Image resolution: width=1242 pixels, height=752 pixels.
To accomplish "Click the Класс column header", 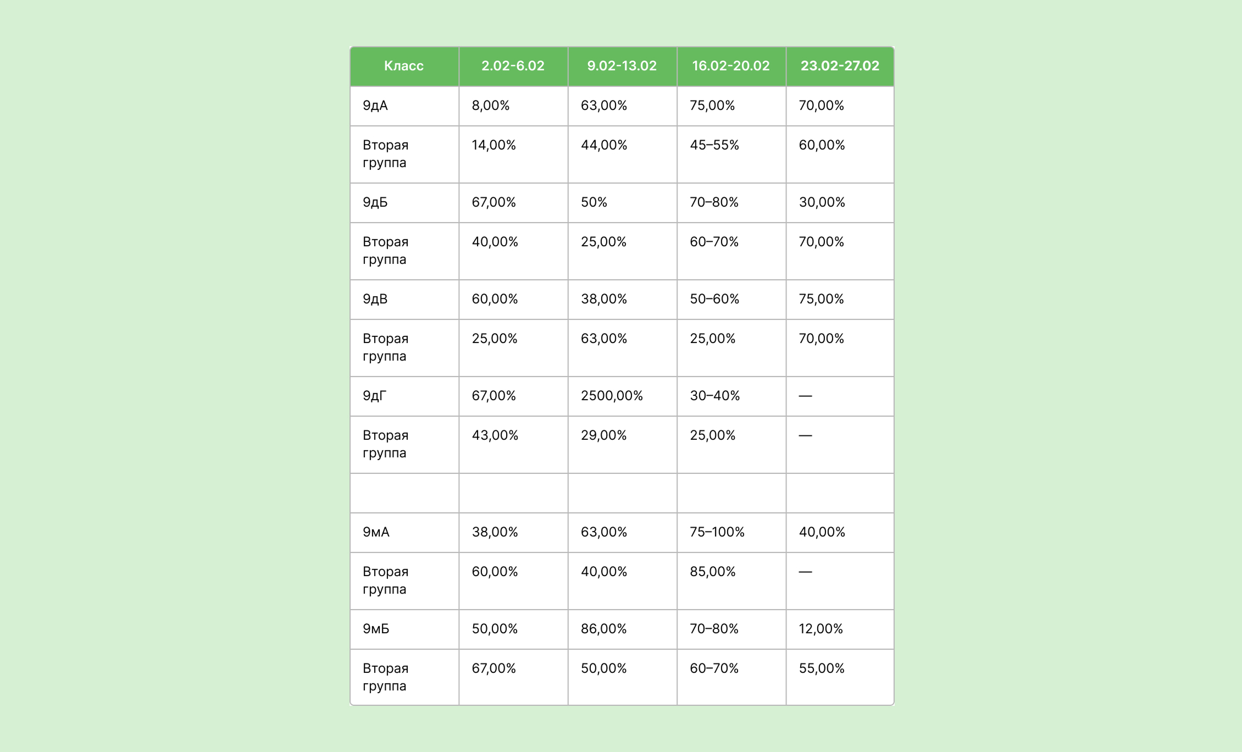I will [404, 66].
